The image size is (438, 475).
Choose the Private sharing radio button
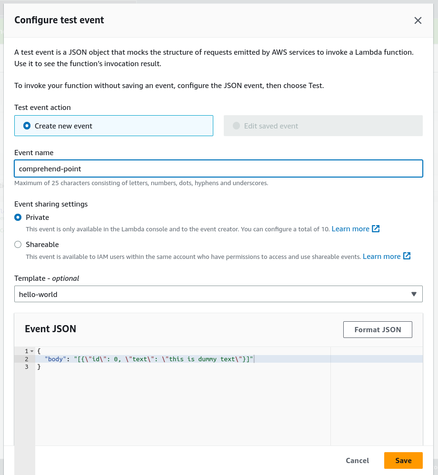pyautogui.click(x=18, y=218)
